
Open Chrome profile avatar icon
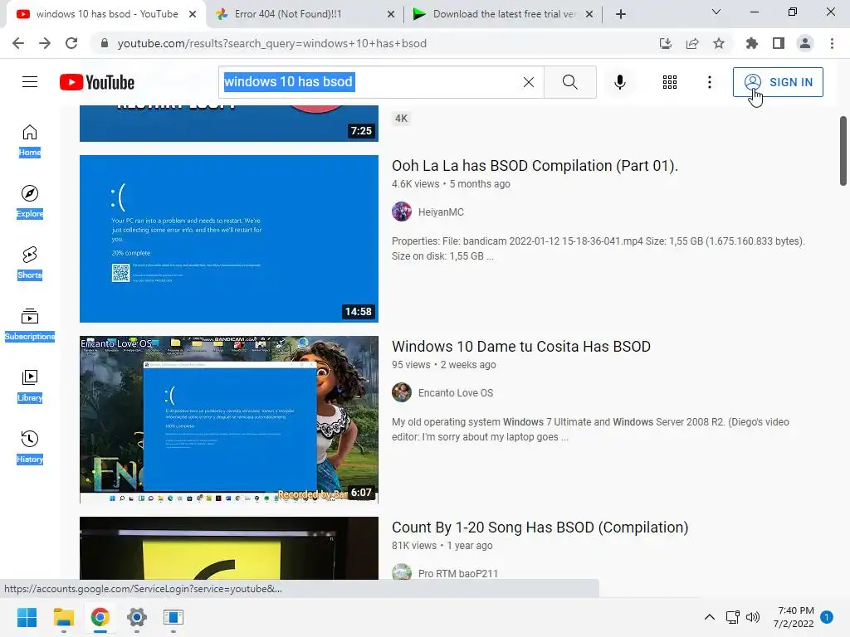pos(805,43)
